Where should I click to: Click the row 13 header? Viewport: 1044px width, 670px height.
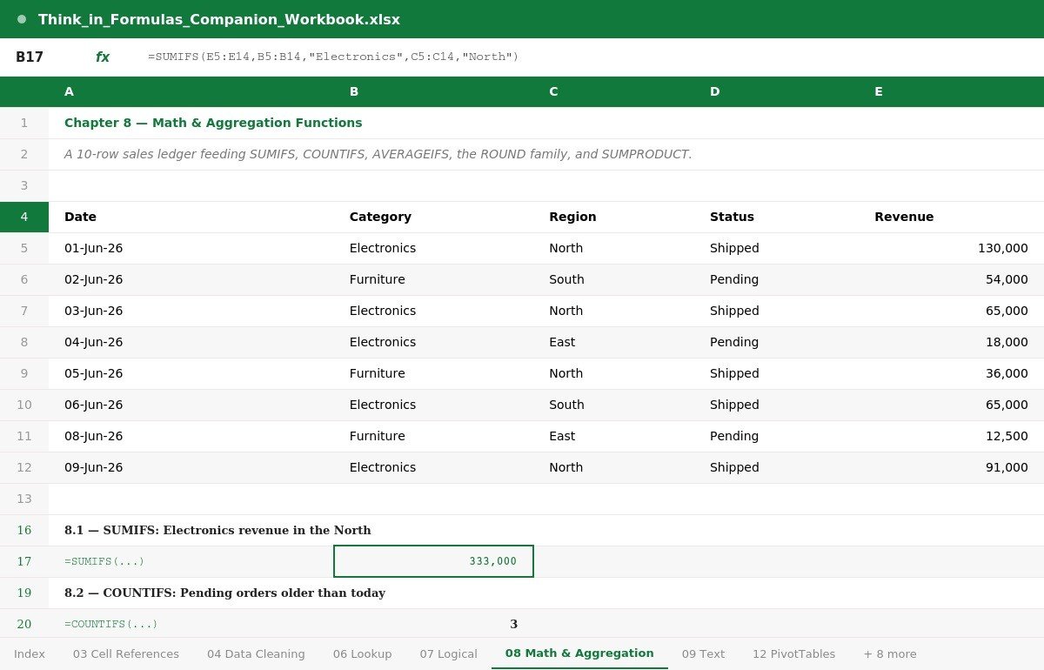pos(24,499)
